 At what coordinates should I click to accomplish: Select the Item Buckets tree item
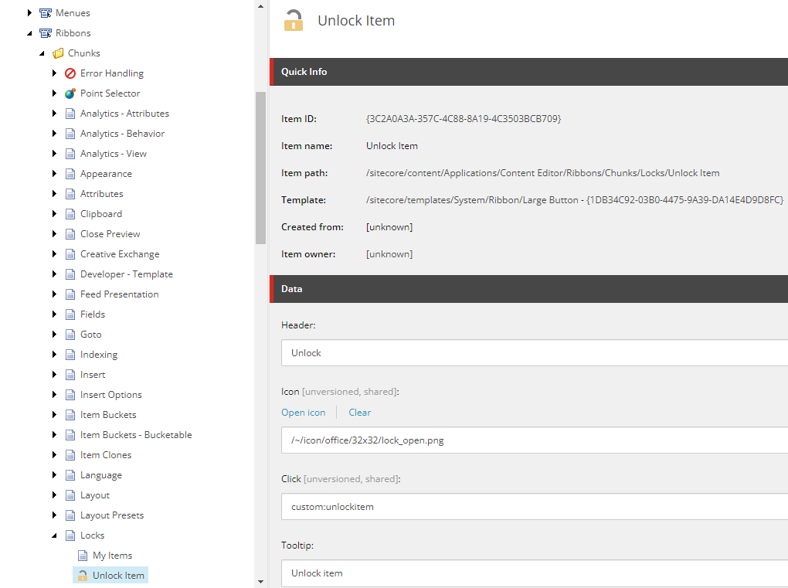(108, 415)
